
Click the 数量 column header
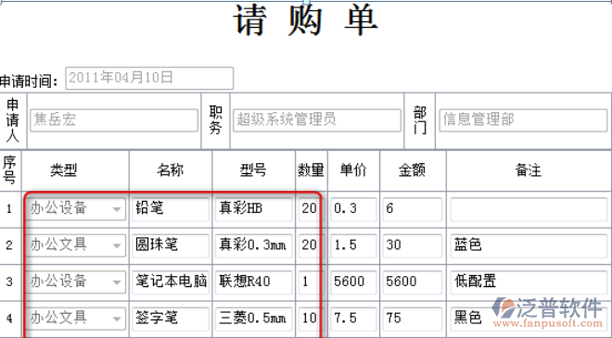pos(311,170)
